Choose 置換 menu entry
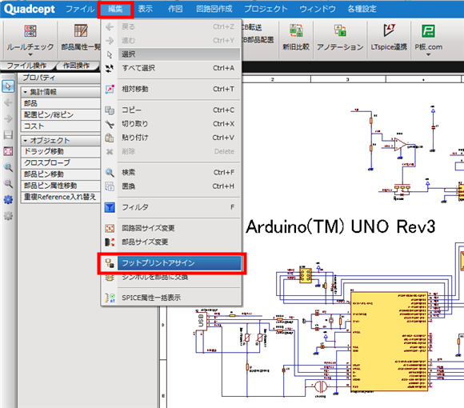464x408 pixels. [x=179, y=186]
